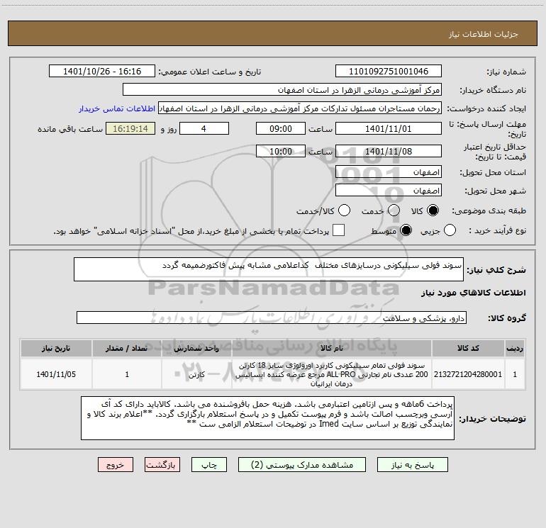Click the واحد شمارش column header
This screenshot has height=528, width=546.
196,348
